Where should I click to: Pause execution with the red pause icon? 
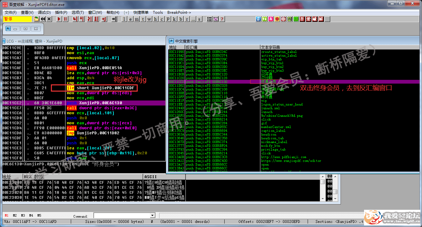click(x=65, y=19)
